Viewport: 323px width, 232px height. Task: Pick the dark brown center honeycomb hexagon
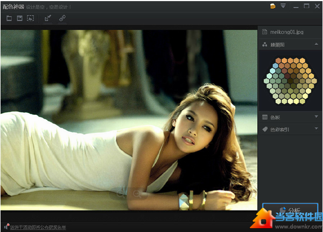pyautogui.click(x=291, y=81)
